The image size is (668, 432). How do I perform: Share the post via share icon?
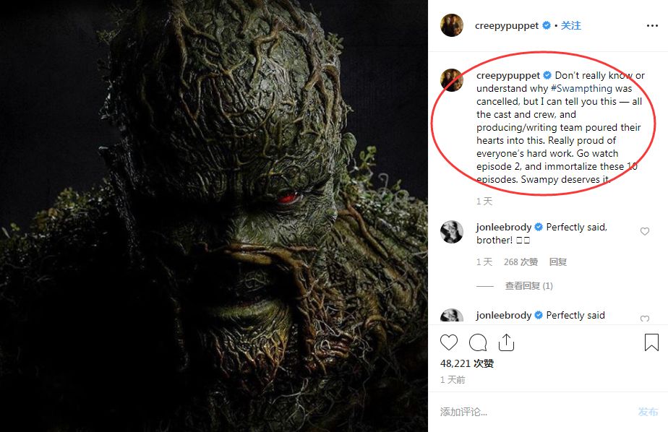(x=506, y=342)
